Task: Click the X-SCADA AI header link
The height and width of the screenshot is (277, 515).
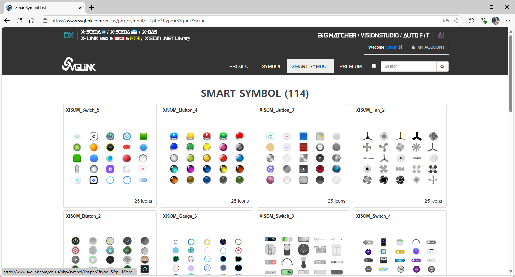Action: (x=93, y=32)
